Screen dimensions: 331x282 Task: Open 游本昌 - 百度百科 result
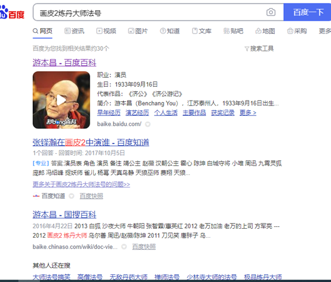65,63
